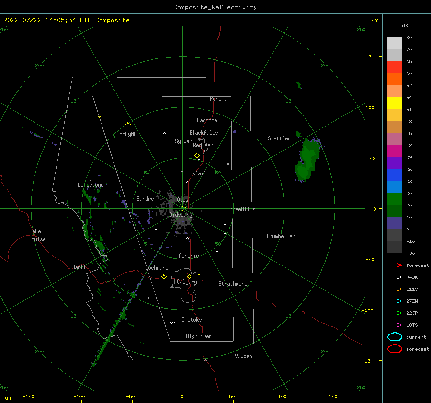Click the 'RedDeer' city label
The image size is (431, 403).
tap(203, 145)
